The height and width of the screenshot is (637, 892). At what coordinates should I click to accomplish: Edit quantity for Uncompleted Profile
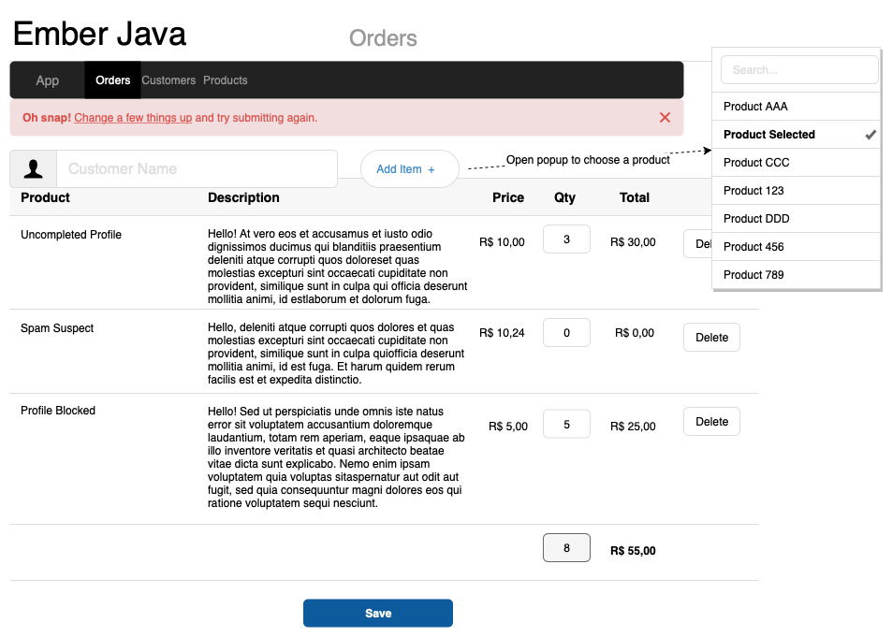point(566,239)
